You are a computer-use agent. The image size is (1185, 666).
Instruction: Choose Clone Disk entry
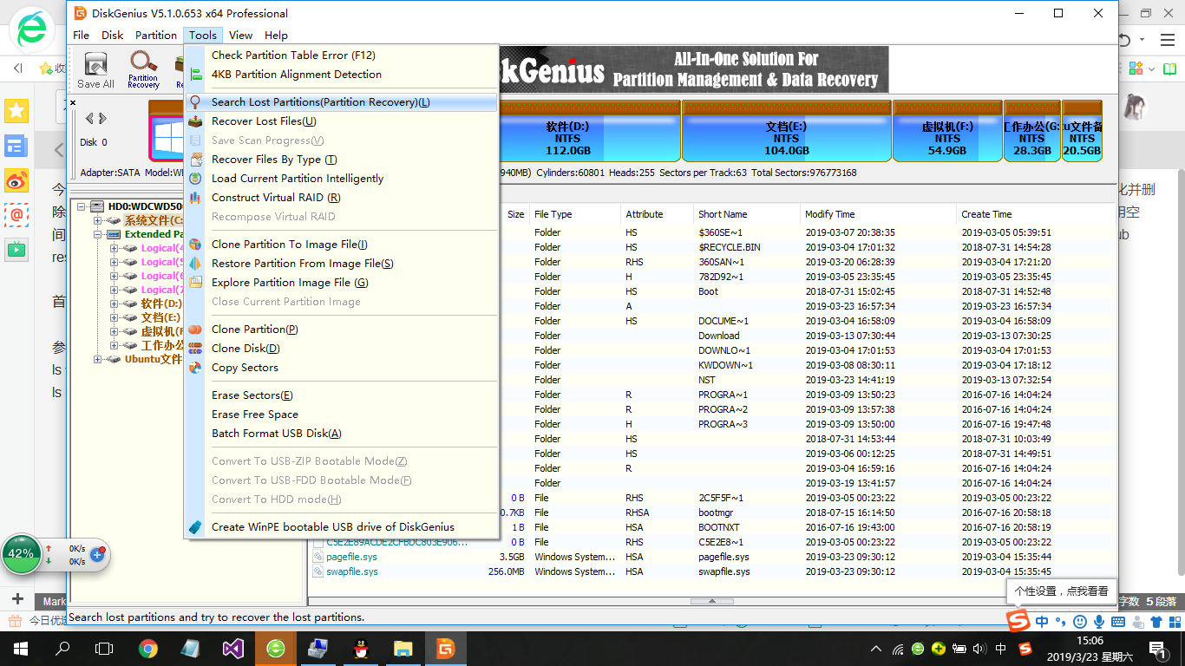click(x=342, y=349)
